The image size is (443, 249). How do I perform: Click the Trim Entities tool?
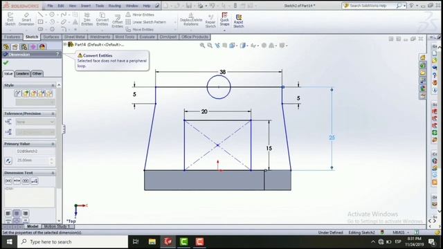point(87,19)
